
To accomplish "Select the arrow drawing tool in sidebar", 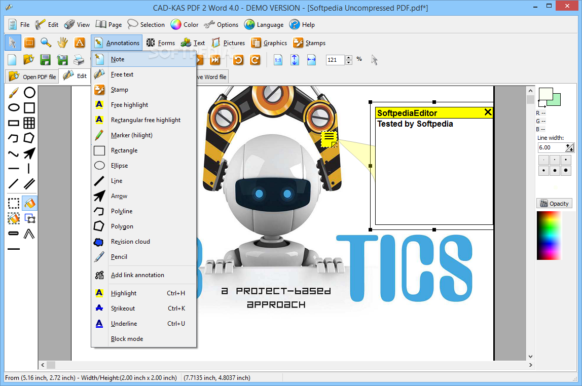I will (29, 153).
